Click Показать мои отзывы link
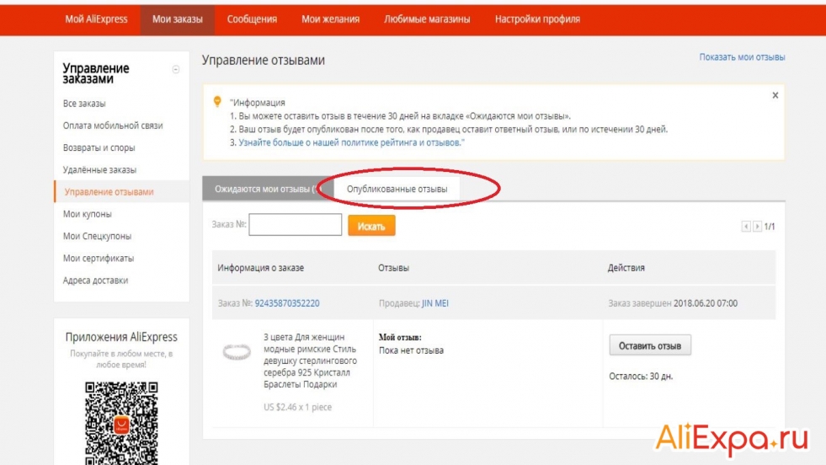The height and width of the screenshot is (465, 826). (x=742, y=57)
